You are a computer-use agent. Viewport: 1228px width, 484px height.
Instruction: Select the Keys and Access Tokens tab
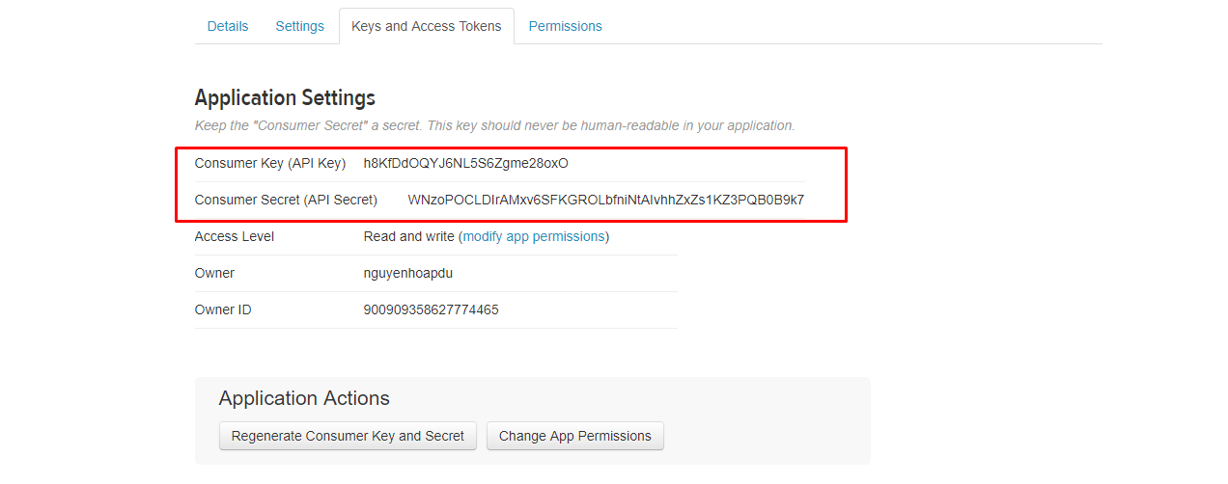427,26
